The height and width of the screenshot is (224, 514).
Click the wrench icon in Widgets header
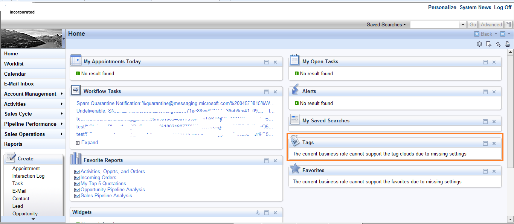tap(258, 213)
